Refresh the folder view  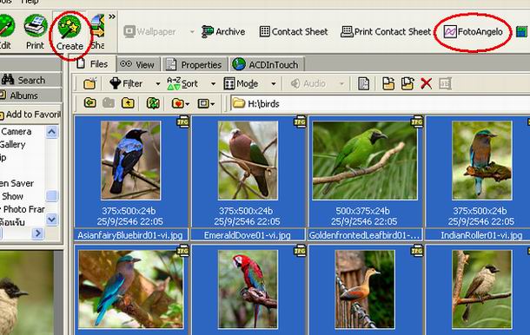point(153,103)
